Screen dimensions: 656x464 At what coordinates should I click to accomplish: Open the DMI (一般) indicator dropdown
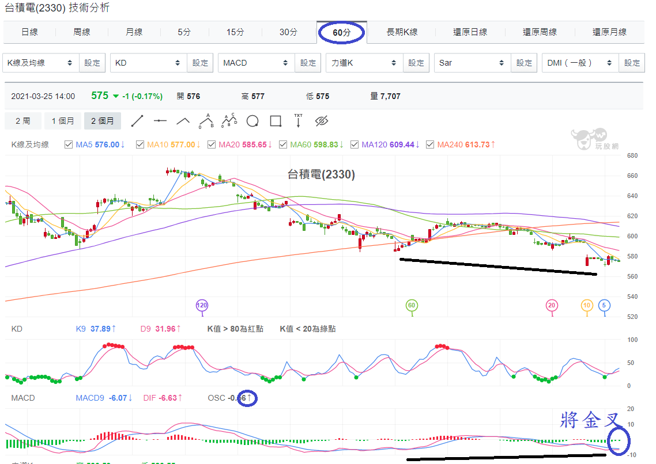pyautogui.click(x=580, y=63)
